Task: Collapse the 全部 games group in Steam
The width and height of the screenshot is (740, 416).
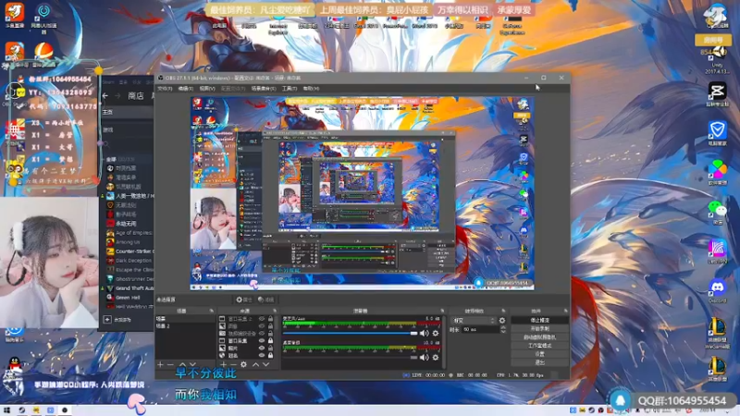Action: [x=103, y=159]
